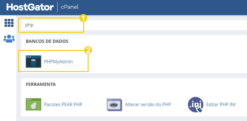This screenshot has width=247, height=121.
Task: Click the php version window icon
Action: 114,104
